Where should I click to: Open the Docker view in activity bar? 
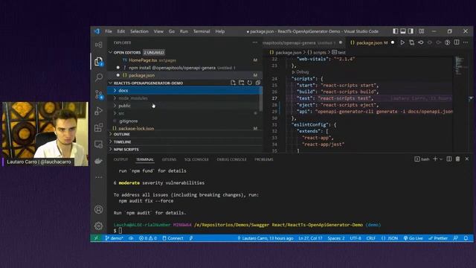tap(99, 161)
